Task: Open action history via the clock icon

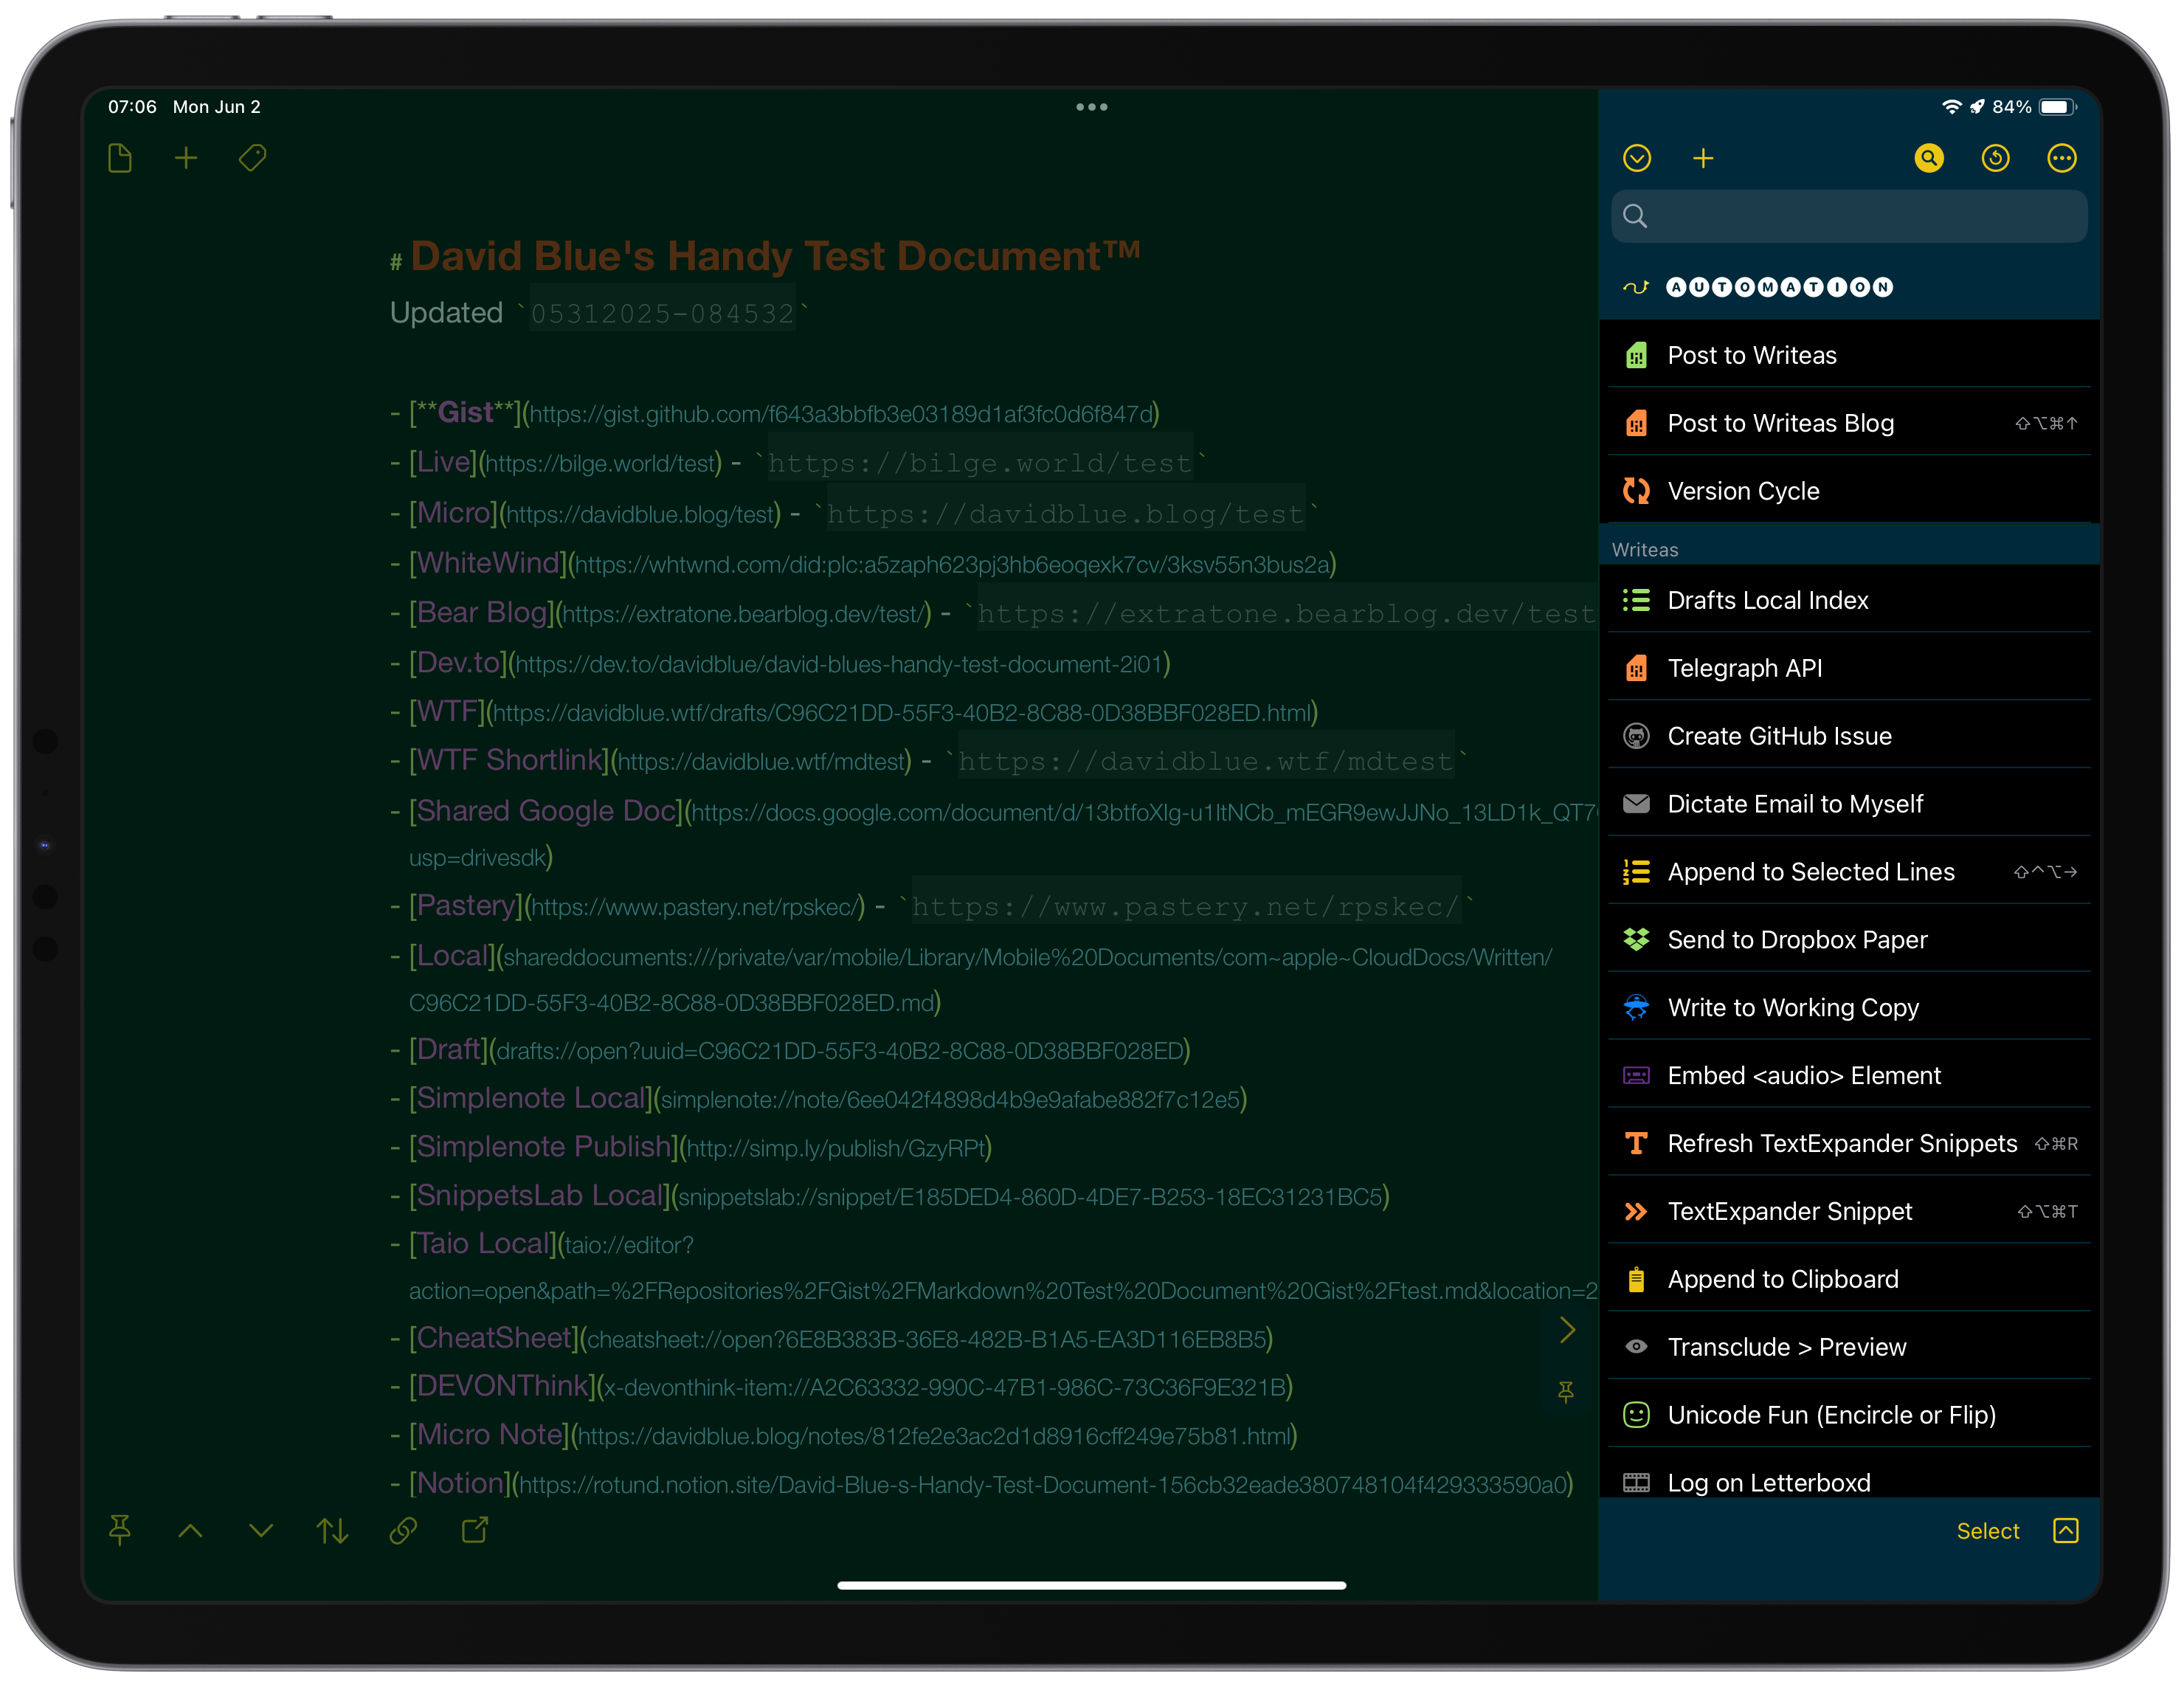Action: 1995,157
